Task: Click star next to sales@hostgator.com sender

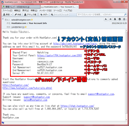Action: point(32,20)
